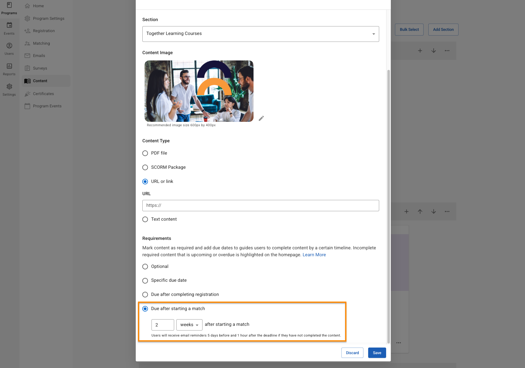The height and width of the screenshot is (368, 525).
Task: Click the pencil icon to edit content image
Action: pos(261,118)
